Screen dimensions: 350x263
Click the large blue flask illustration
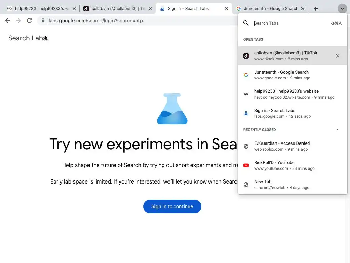pos(172,109)
